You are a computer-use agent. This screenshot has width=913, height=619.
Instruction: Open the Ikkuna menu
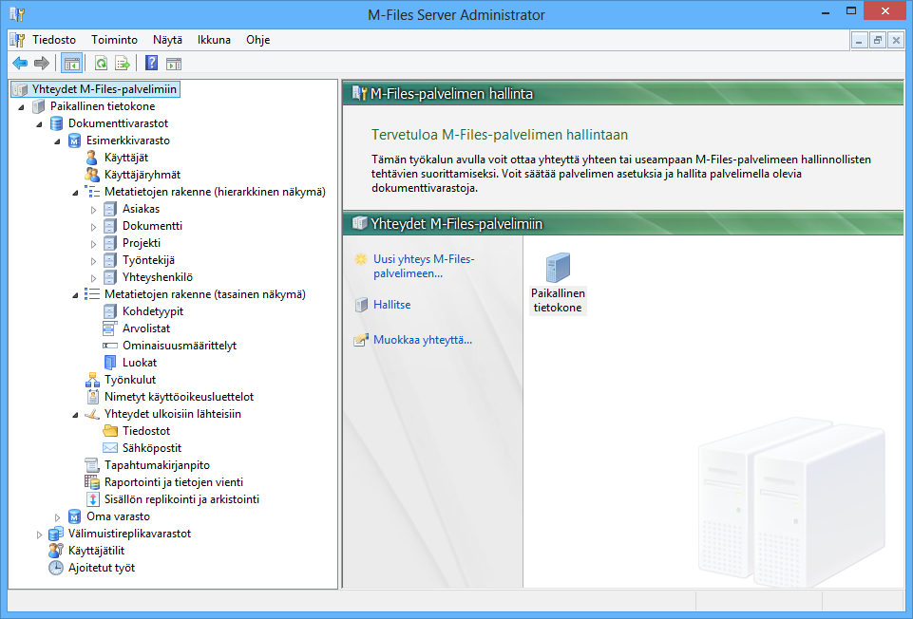(214, 40)
